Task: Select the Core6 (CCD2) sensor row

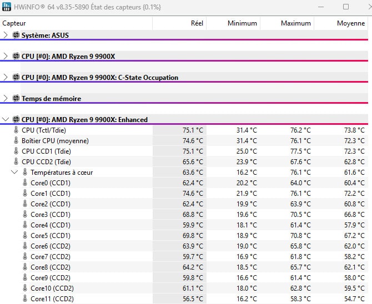Action: pyautogui.click(x=51, y=246)
